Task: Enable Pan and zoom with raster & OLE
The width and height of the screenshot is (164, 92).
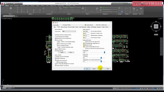Action: 86,42
